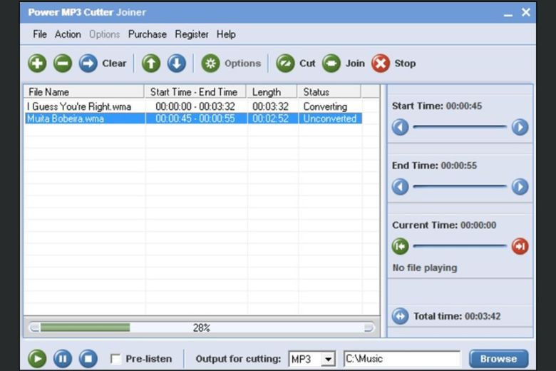
Task: Move selected file up with green arrow
Action: pos(151,63)
